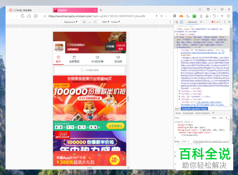This screenshot has width=238, height=175.
Task: Add new style rule with plus icon
Action: coord(227,118)
